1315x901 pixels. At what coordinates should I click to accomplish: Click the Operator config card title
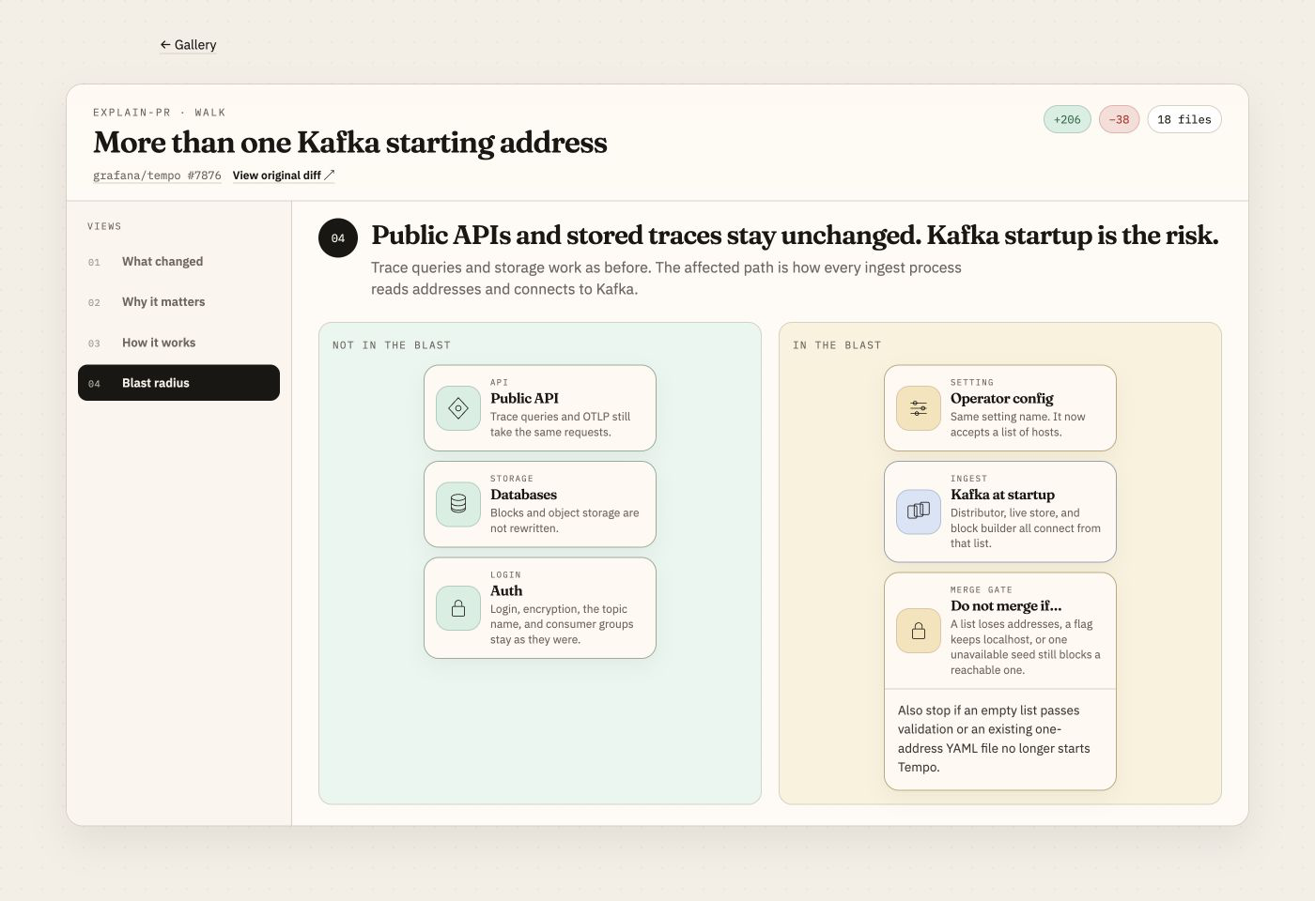[1001, 398]
